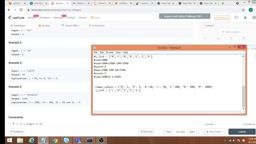Open LeetCode notifications bell
The height and width of the screenshot is (144, 256).
(245, 18)
